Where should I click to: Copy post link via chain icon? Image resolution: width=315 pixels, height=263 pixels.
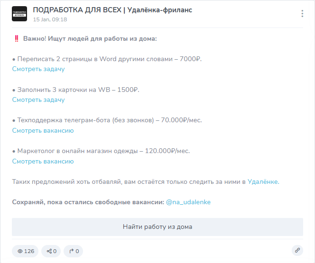click(297, 250)
